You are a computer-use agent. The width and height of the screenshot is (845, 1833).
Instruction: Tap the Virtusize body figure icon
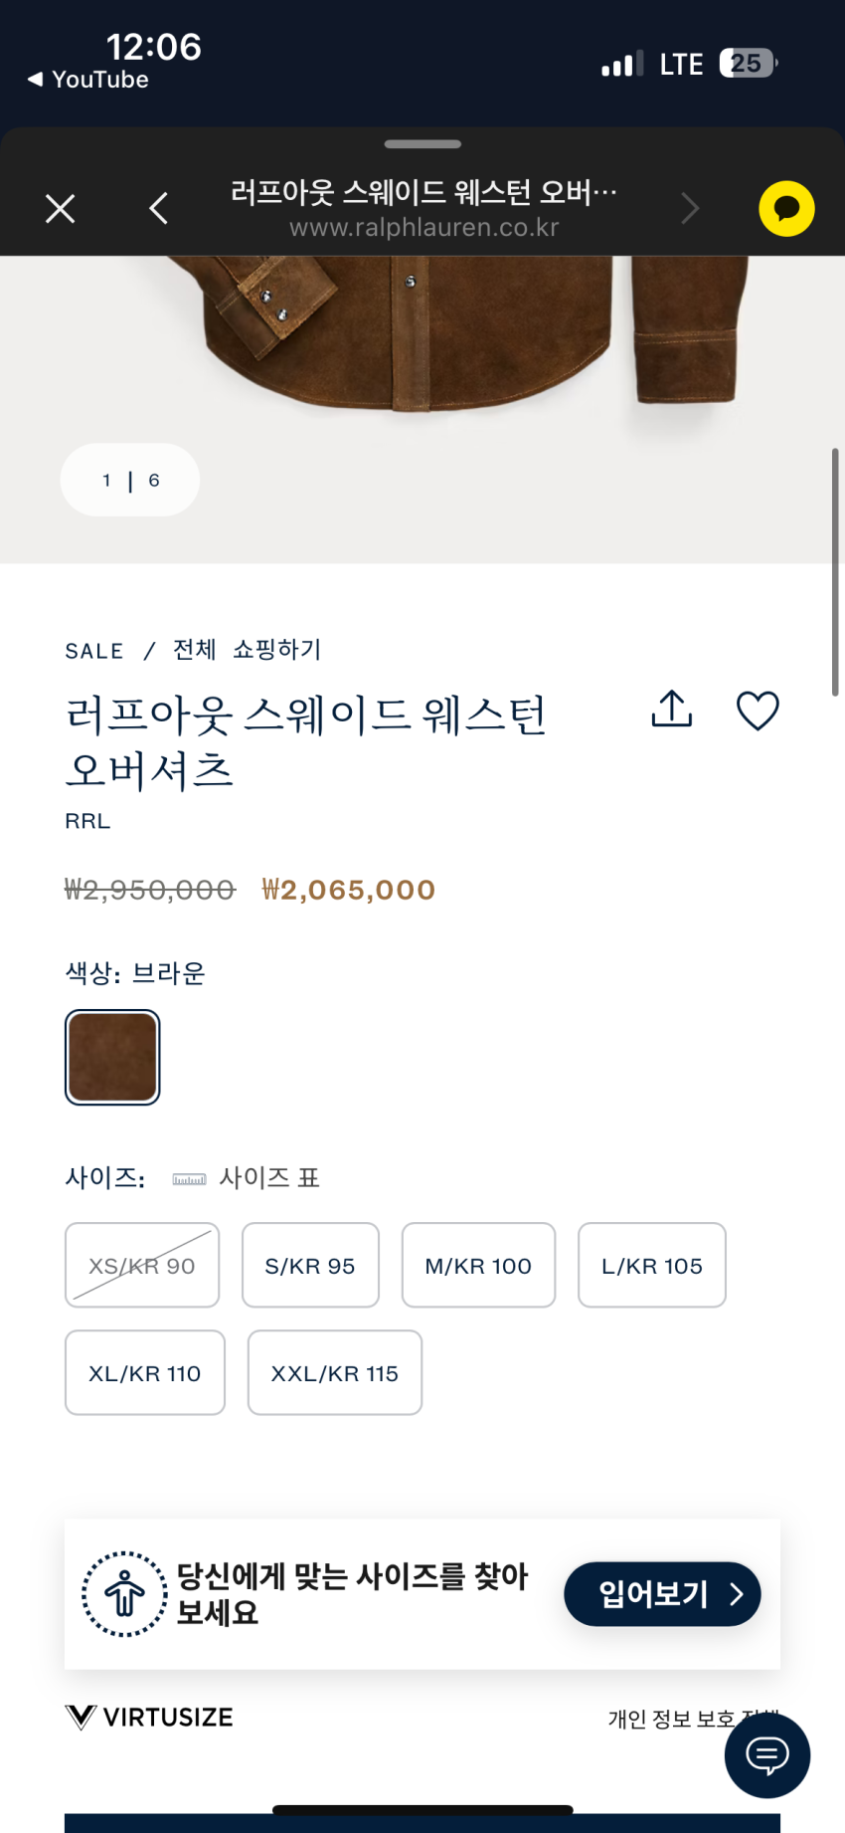pyautogui.click(x=124, y=1594)
